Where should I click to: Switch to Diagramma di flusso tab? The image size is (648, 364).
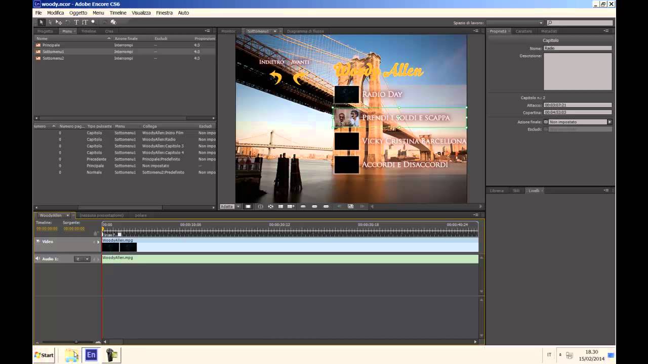305,31
